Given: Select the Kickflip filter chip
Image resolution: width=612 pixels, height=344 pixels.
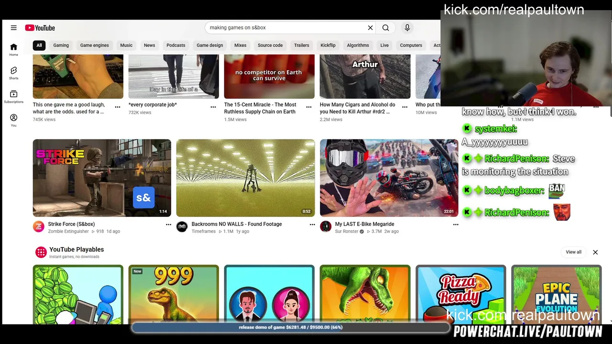Looking at the screenshot, I should point(328,45).
